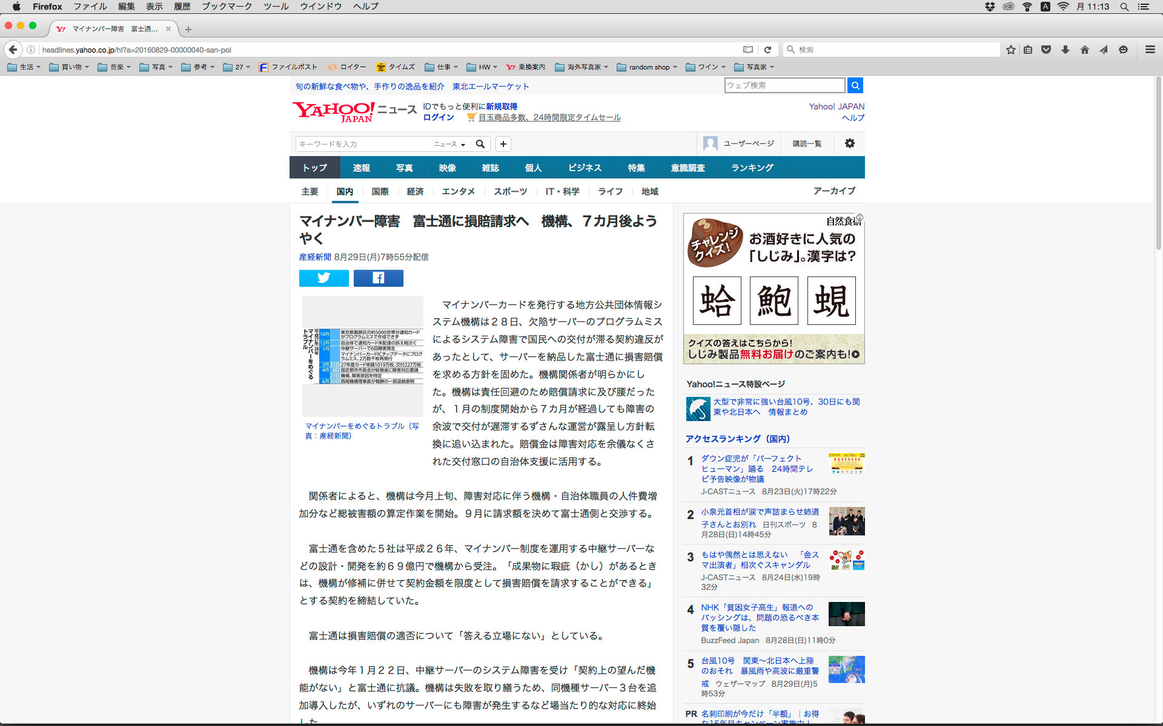Click the plus button beside keyword search
This screenshot has width=1163, height=726.
coord(503,144)
